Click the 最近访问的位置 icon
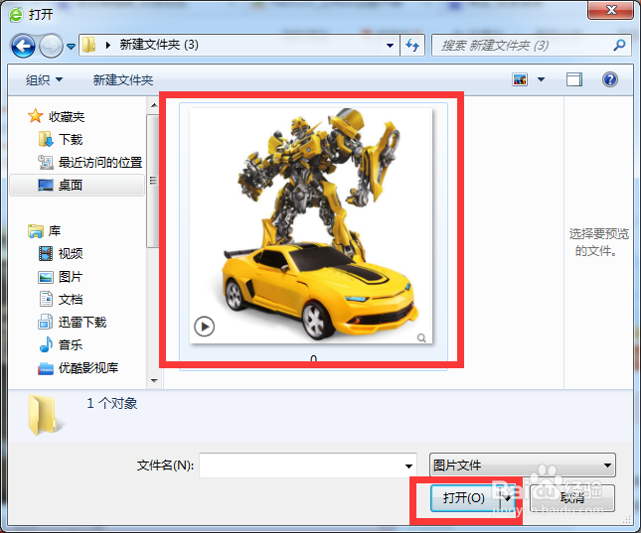Image resolution: width=641 pixels, height=533 pixels. coord(46,162)
